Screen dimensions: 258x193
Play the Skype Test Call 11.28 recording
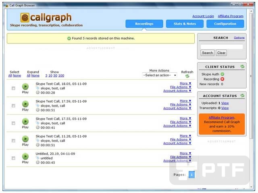pos(25,139)
